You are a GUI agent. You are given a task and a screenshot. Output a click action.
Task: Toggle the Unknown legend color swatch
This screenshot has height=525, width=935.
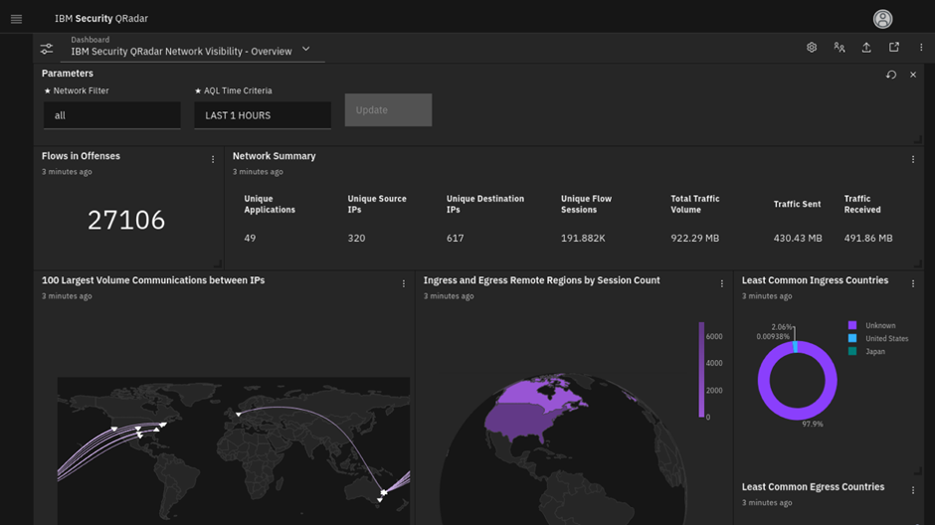point(852,325)
